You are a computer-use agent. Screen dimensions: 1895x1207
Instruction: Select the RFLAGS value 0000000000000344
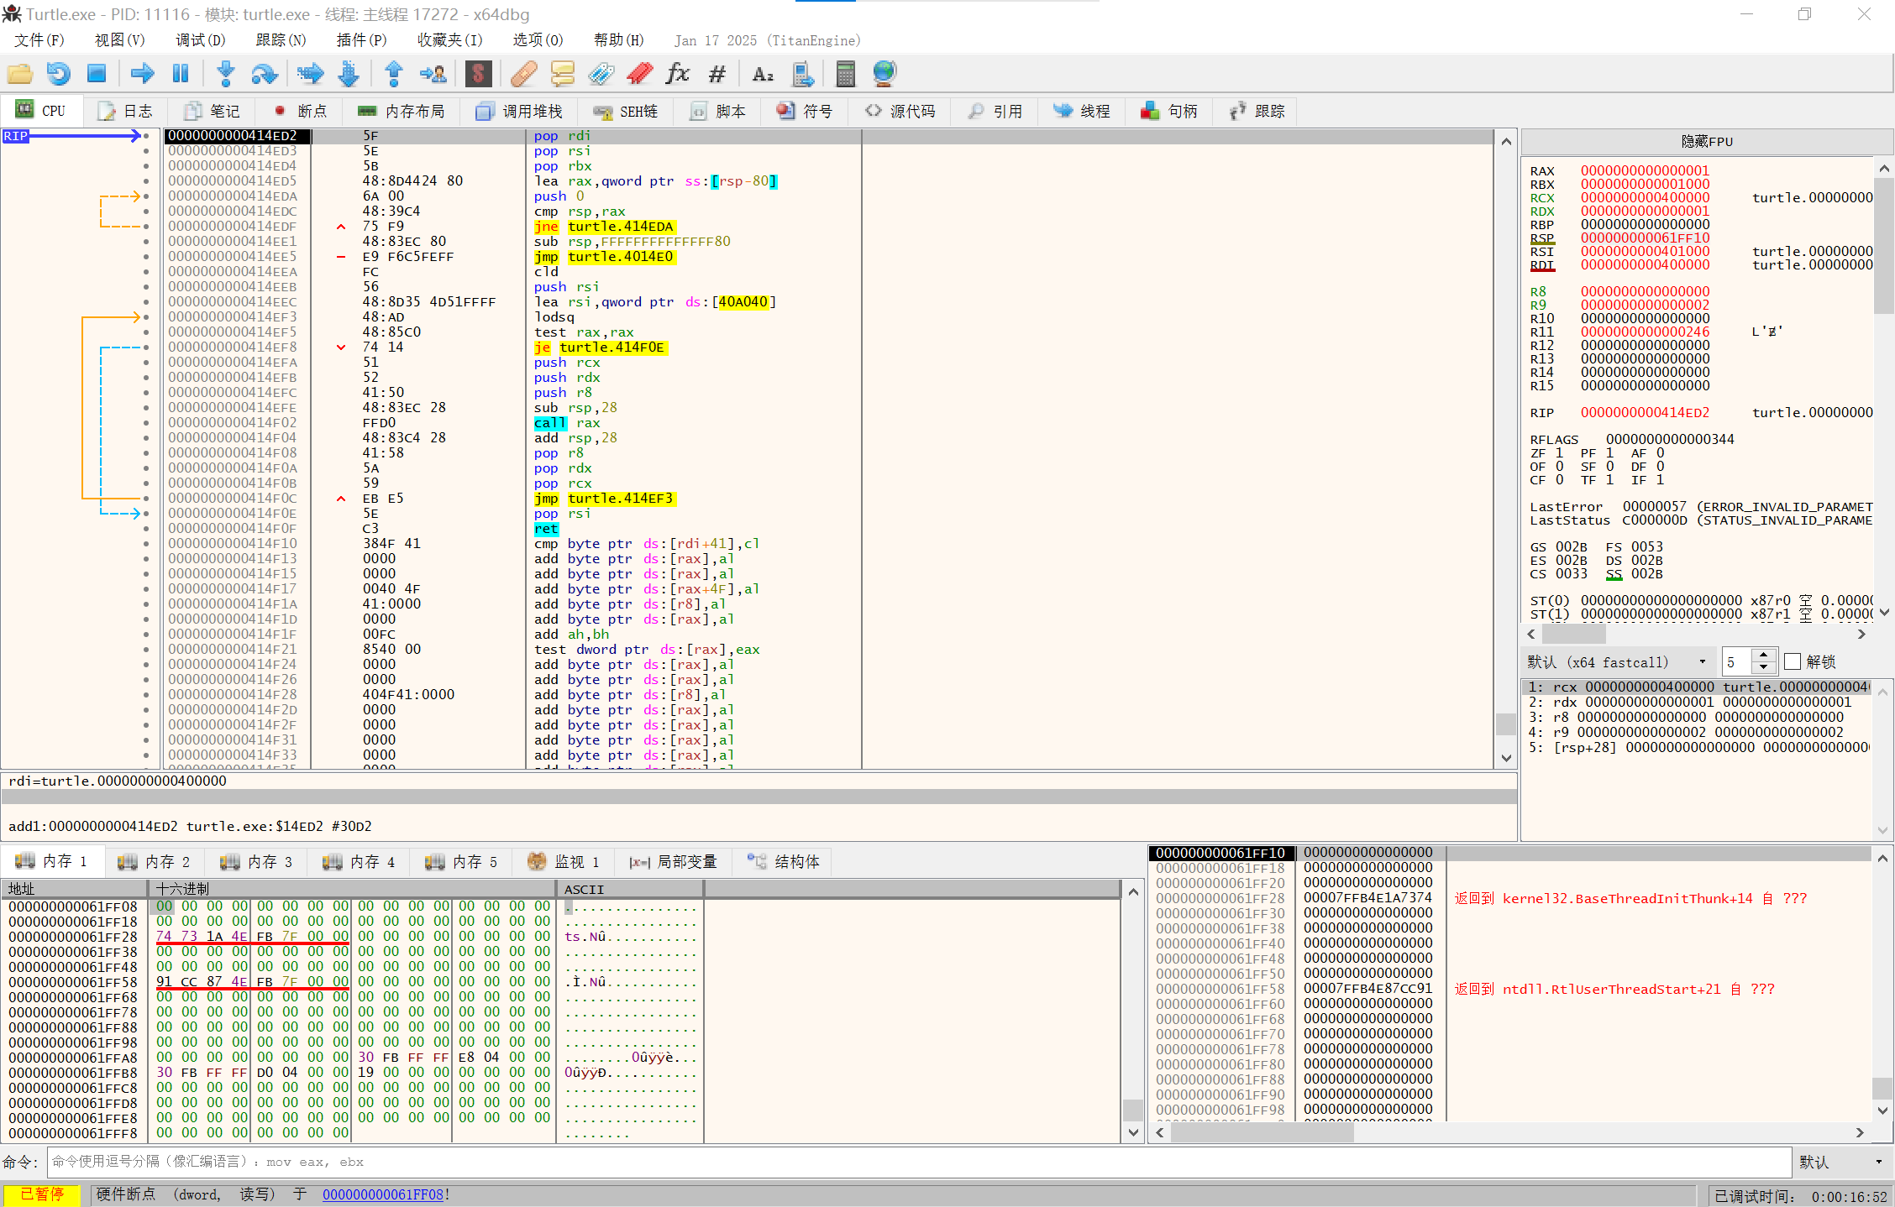pyautogui.click(x=1670, y=440)
